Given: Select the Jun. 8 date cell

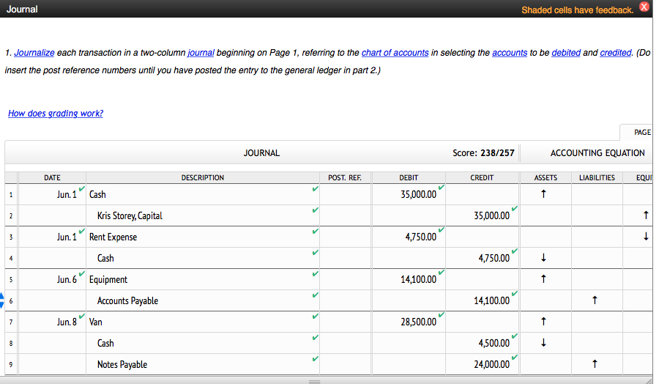Looking at the screenshot, I should point(52,322).
